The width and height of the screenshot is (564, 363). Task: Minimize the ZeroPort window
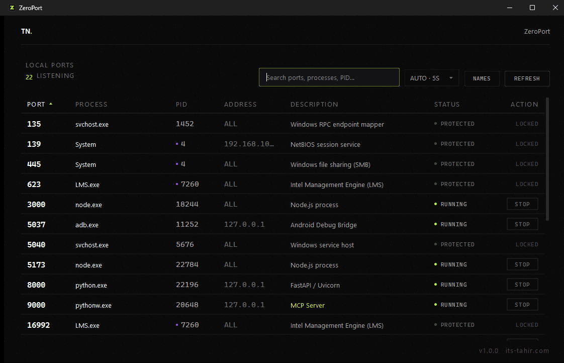pyautogui.click(x=510, y=8)
